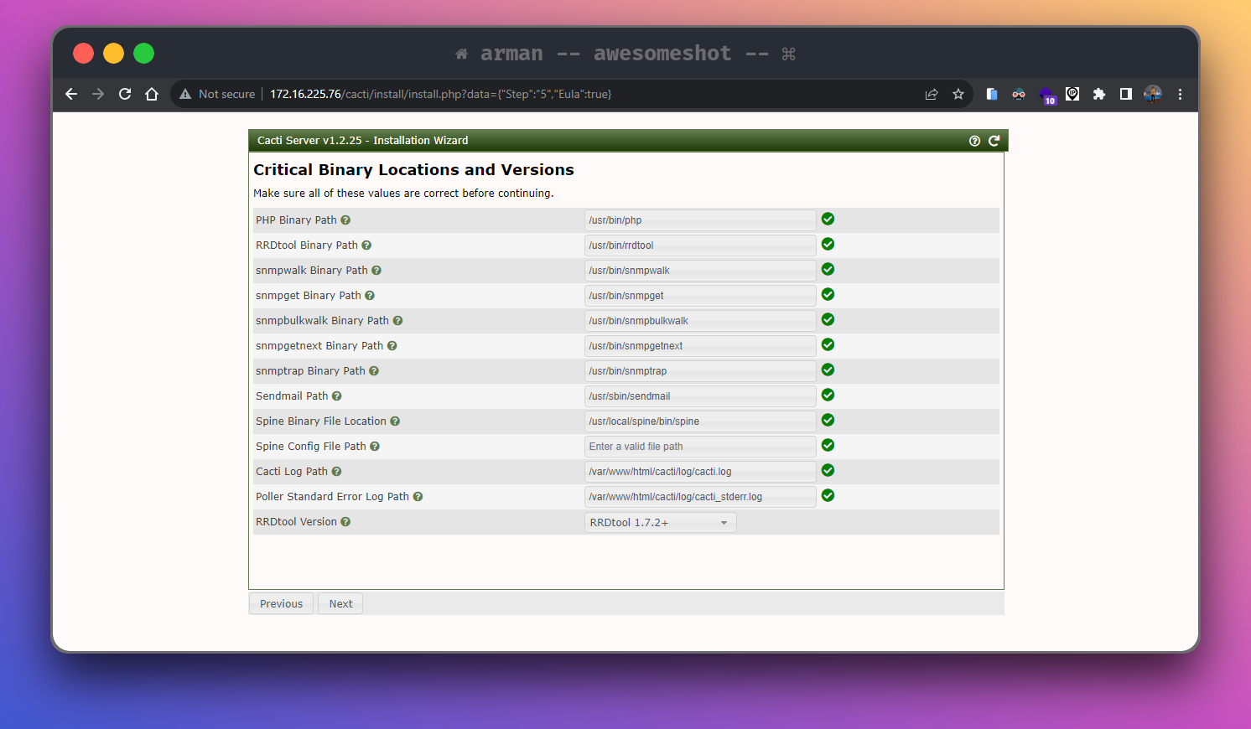Show help for RRDtool Binary Path

pos(366,246)
